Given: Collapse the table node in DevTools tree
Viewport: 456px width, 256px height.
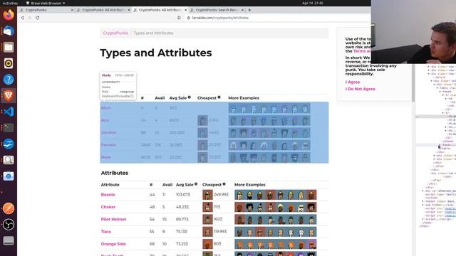Looking at the screenshot, I should point(437,88).
